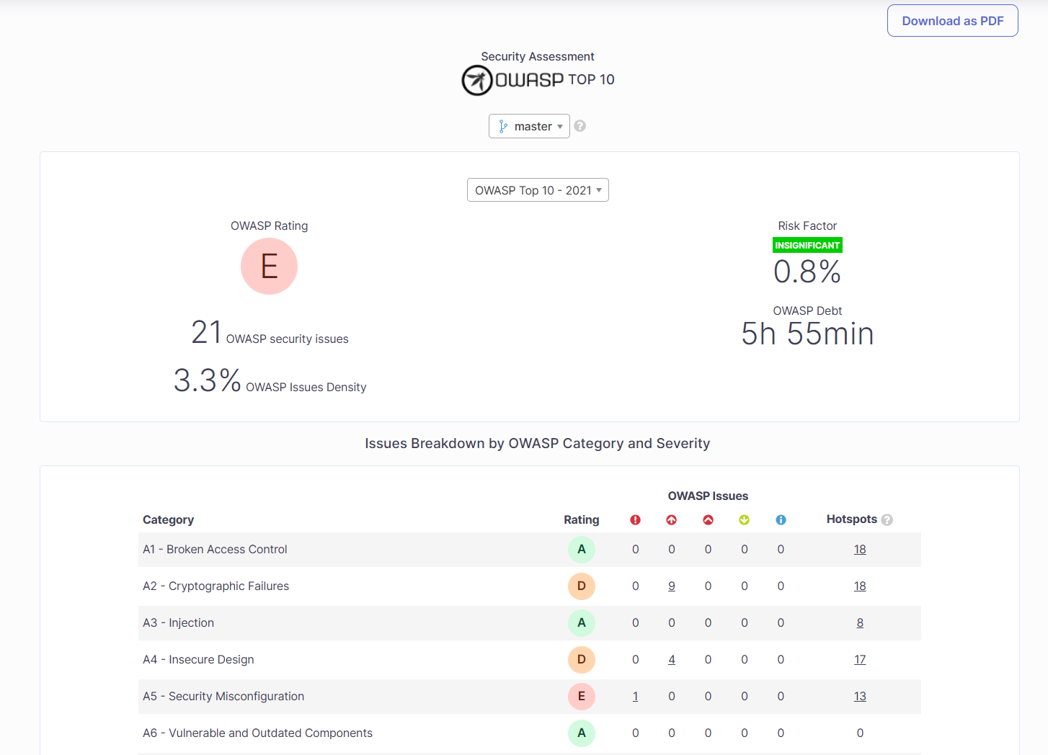Click the large OWASP Rating E badge
1048x755 pixels.
(x=269, y=267)
